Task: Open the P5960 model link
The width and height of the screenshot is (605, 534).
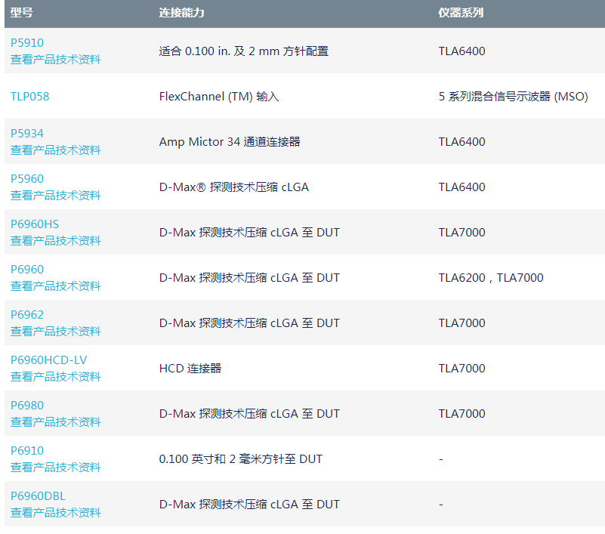Action: (x=27, y=179)
